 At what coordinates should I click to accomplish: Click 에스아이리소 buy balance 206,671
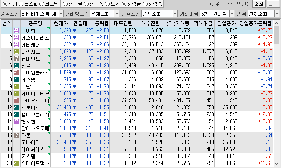point(155,38)
